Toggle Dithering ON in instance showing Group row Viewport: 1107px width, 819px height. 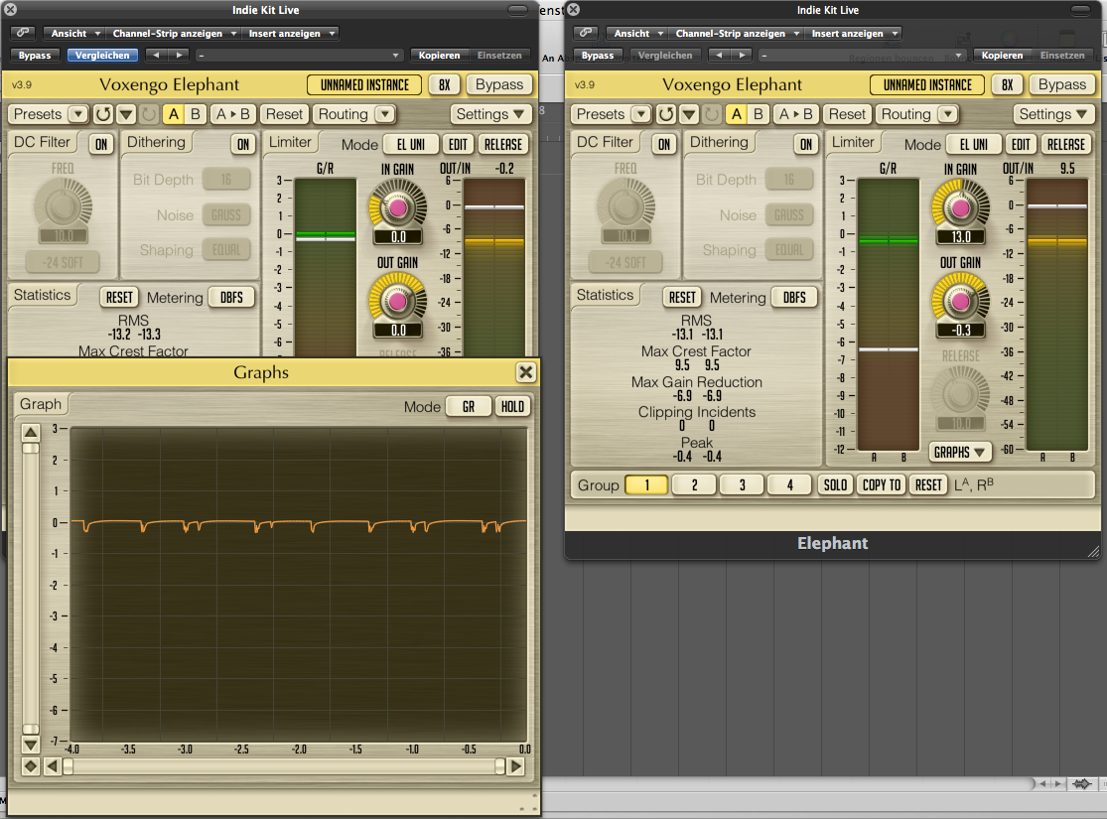805,144
